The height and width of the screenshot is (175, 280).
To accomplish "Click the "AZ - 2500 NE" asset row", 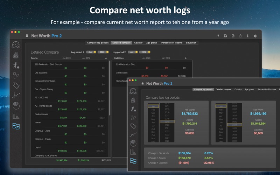I will point(70,99).
